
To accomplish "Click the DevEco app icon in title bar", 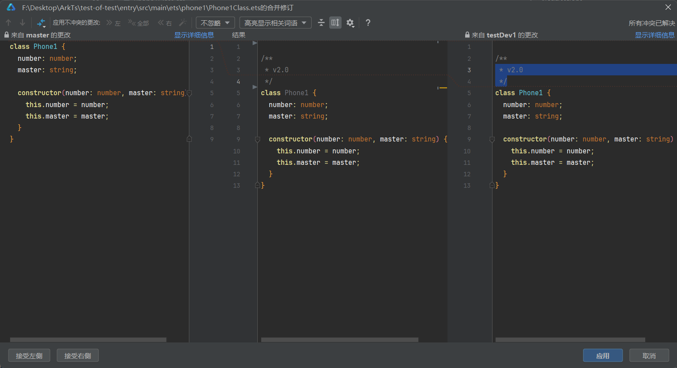I will pos(11,7).
